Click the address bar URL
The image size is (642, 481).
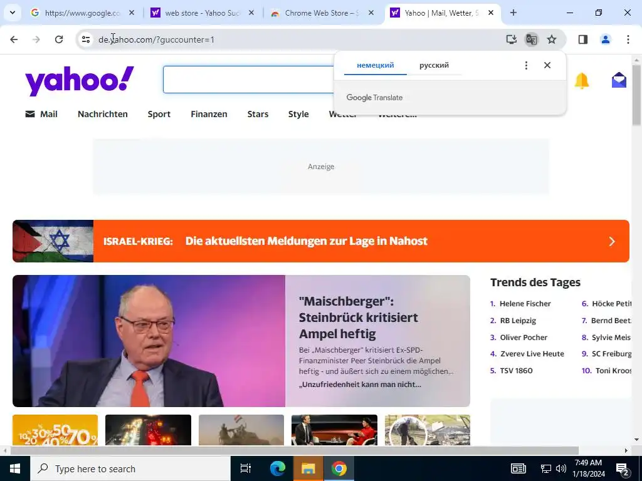(x=156, y=39)
